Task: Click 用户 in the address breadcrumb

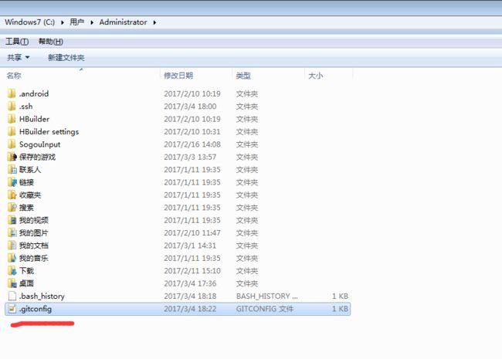Action: 76,22
